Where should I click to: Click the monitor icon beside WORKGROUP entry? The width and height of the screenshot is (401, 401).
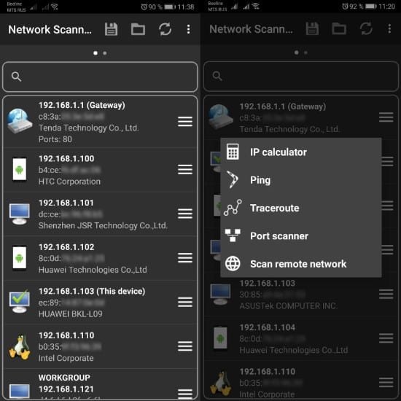[x=20, y=391]
